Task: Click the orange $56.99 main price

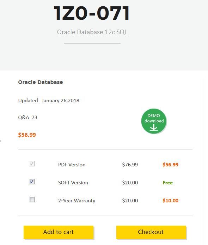Action: [27, 135]
